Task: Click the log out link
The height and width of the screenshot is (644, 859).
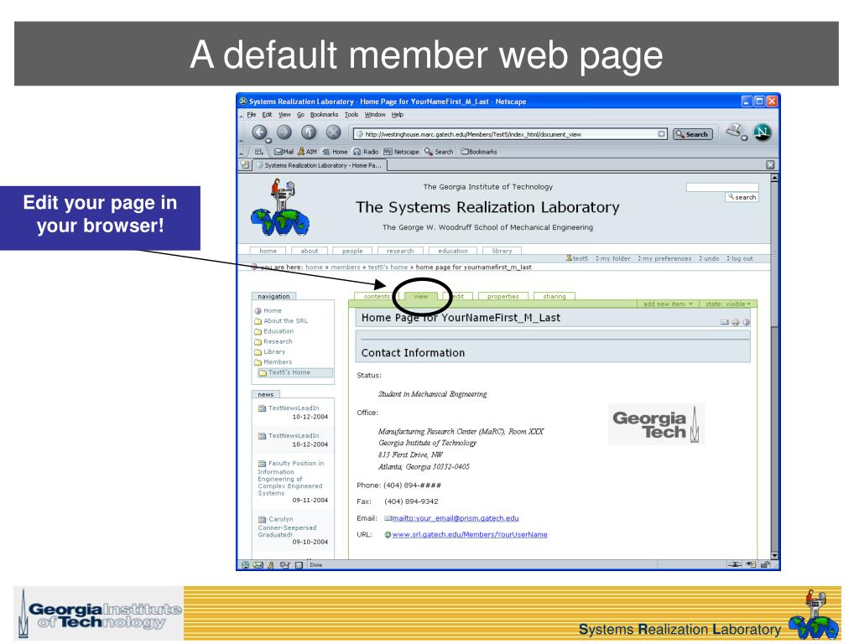Action: [x=740, y=258]
